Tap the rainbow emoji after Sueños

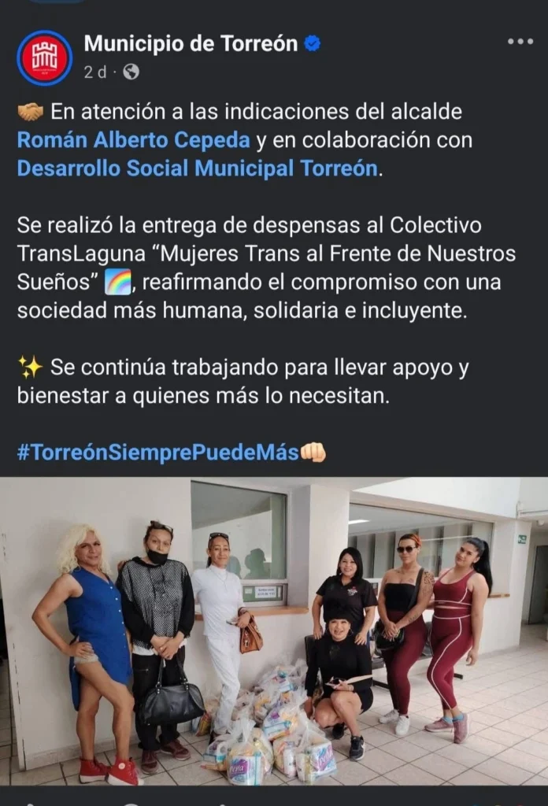[118, 283]
